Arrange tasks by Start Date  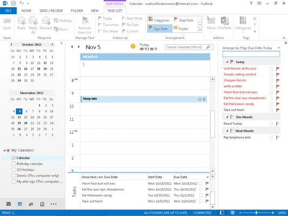pyautogui.click(x=184, y=20)
